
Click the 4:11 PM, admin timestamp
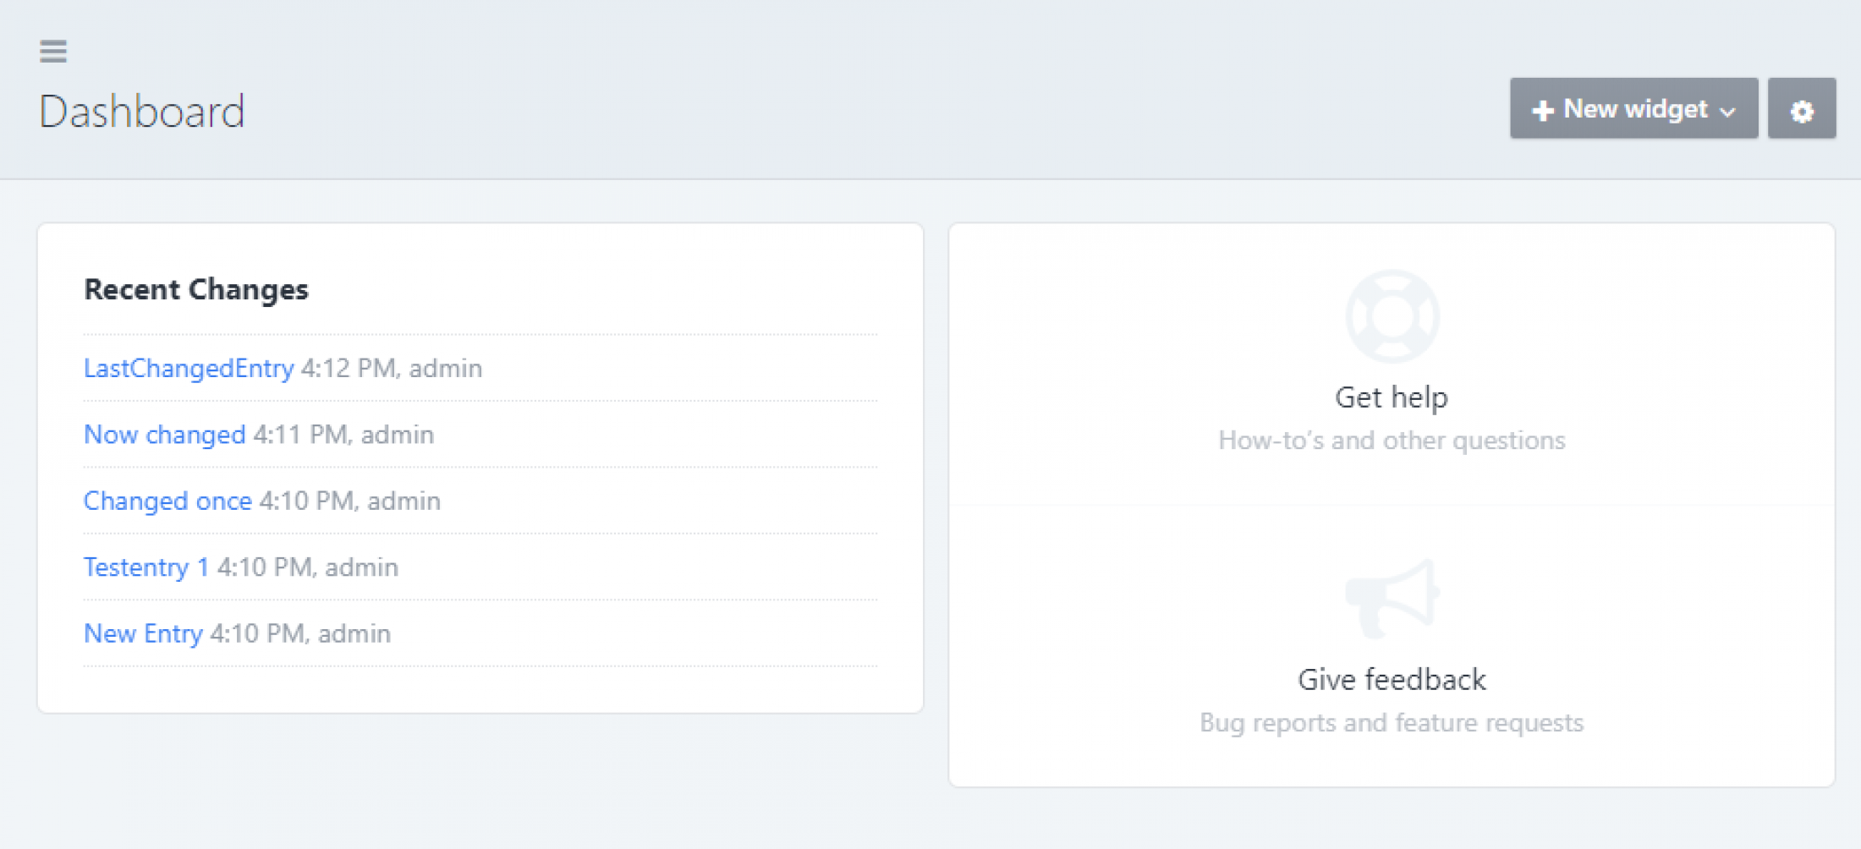pyautogui.click(x=343, y=435)
